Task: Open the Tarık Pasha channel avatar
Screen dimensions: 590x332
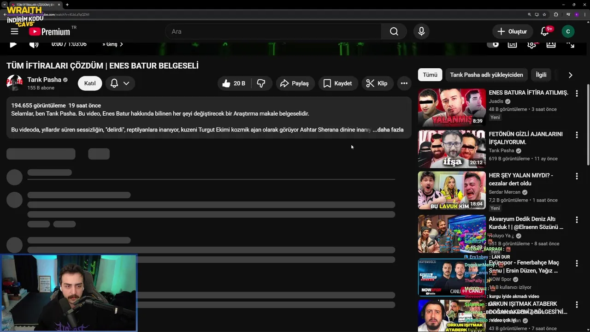Action: pos(14,83)
